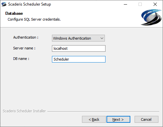
Task: Click the Scaderis icon in the title bar
Action: pos(4,4)
